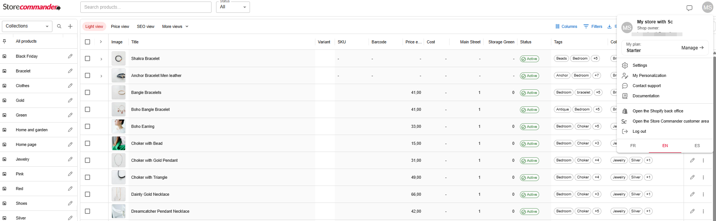Open the chat messages icon in header
The width and height of the screenshot is (716, 221).
tap(689, 8)
